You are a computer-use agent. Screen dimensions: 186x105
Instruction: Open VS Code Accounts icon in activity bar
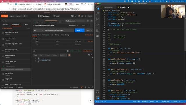pos(97,92)
